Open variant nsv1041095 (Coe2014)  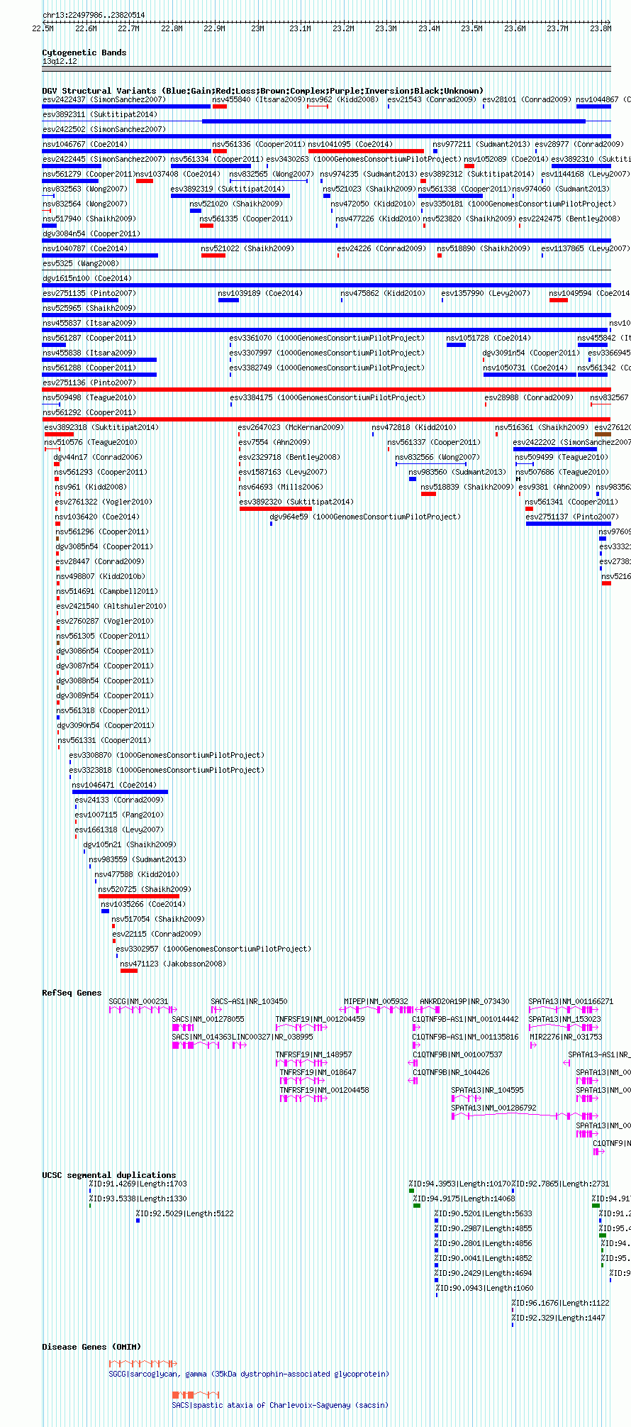[350, 144]
